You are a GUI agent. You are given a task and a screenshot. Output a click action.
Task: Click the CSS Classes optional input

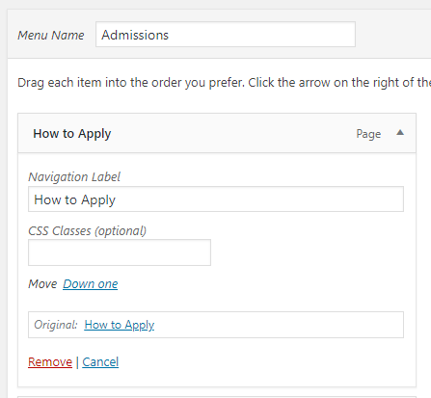click(x=120, y=252)
